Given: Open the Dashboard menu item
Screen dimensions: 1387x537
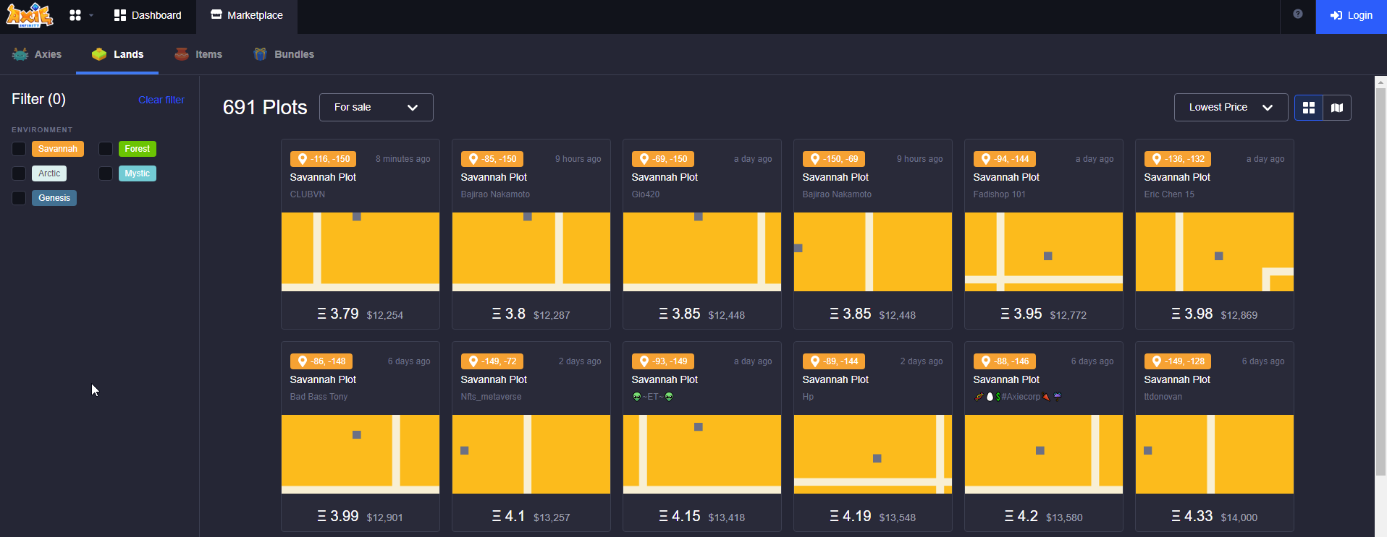Looking at the screenshot, I should coord(148,15).
